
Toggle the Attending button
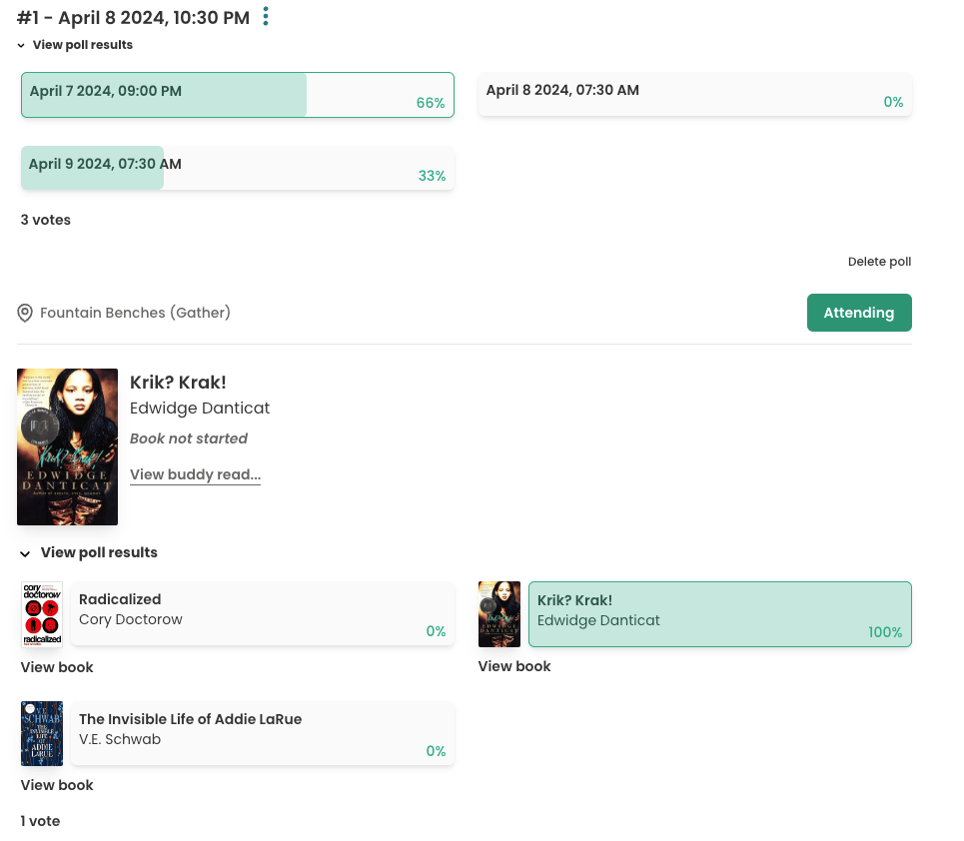(x=859, y=313)
